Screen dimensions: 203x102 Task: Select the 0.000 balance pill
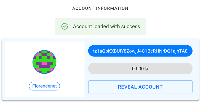(140, 68)
